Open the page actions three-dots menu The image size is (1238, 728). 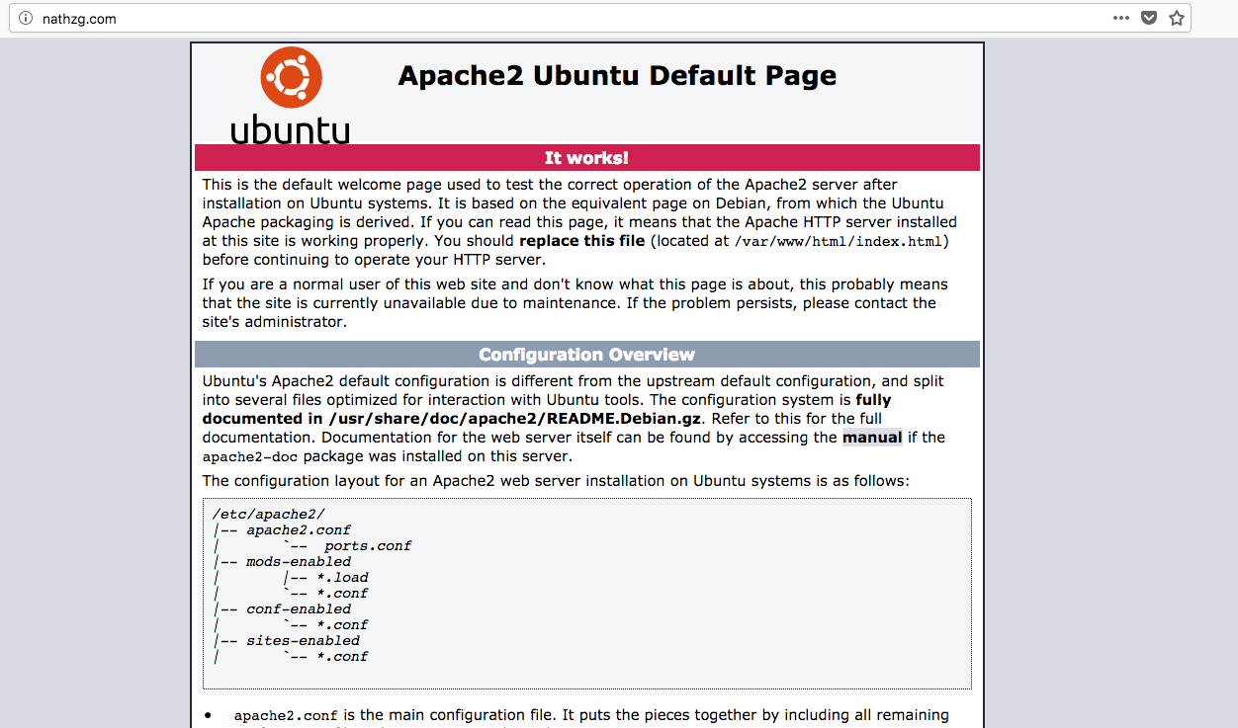(1120, 18)
